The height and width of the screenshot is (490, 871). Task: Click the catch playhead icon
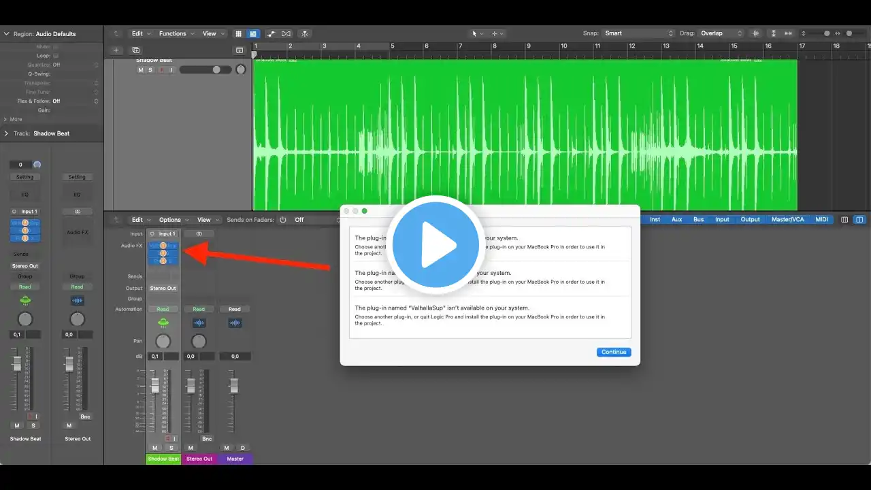pyautogui.click(x=304, y=33)
